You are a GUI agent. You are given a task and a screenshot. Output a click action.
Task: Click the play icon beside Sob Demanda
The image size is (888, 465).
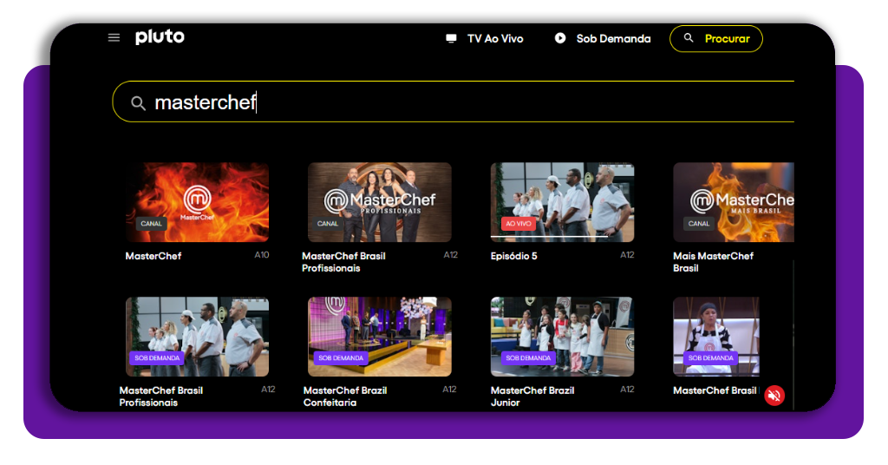[x=560, y=38]
